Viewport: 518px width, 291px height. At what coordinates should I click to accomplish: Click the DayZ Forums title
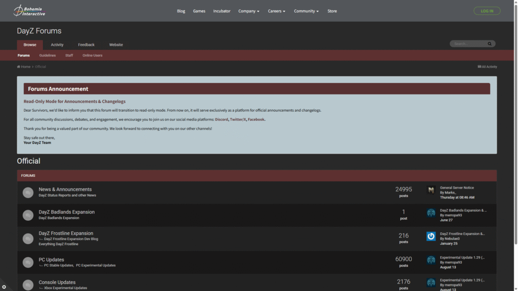click(39, 31)
